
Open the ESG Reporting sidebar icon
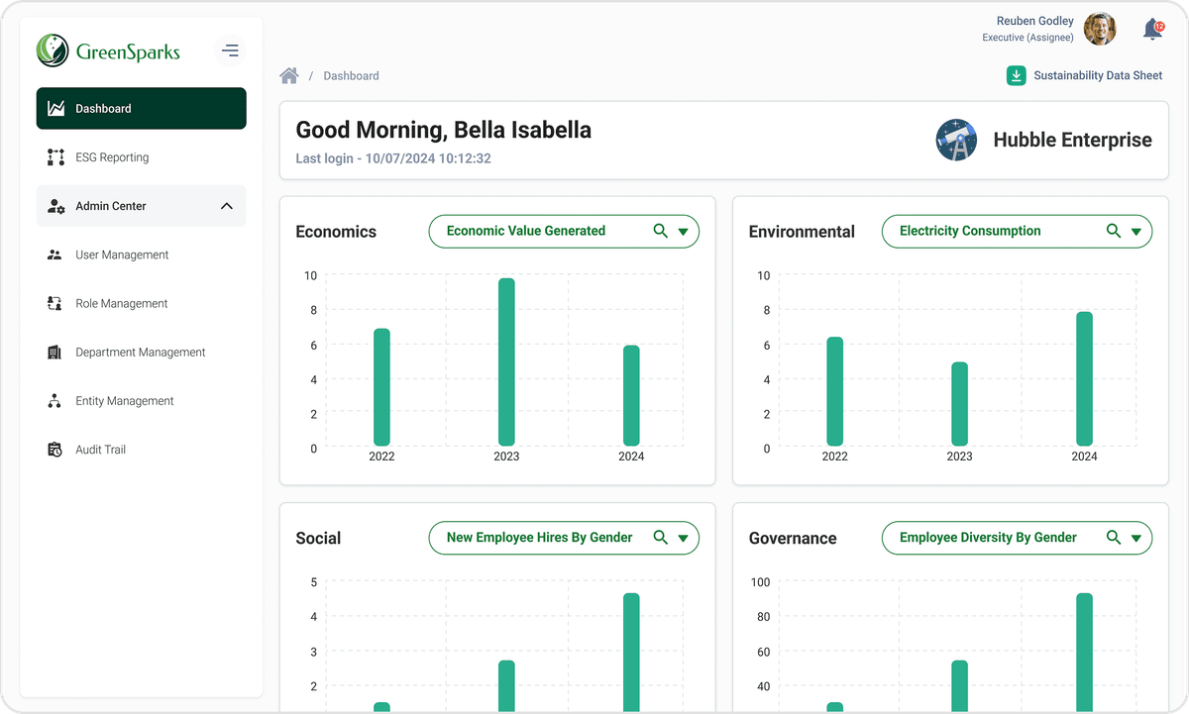click(56, 156)
